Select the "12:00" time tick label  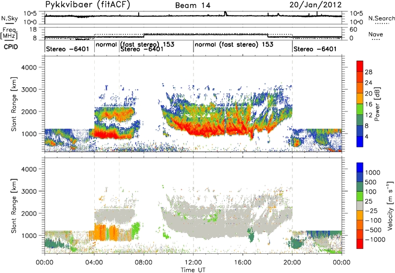[x=193, y=263]
